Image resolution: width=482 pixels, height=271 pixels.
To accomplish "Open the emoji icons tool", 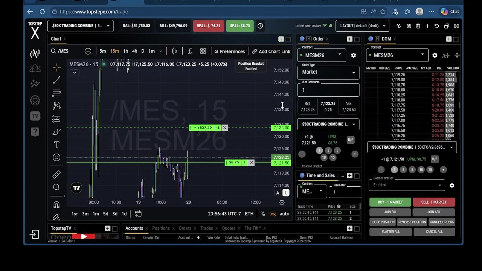I will [56, 157].
